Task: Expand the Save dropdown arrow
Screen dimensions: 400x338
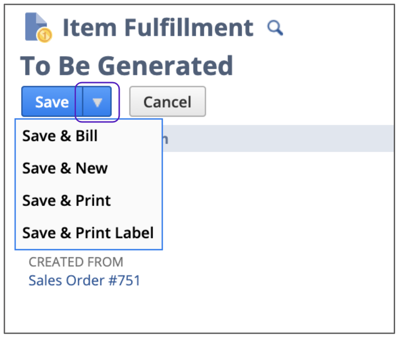Action: click(97, 102)
